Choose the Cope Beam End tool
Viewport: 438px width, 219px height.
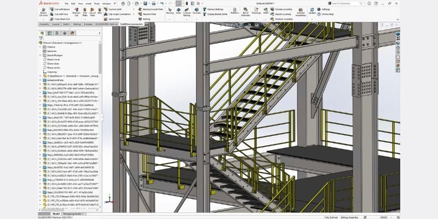(60, 19)
